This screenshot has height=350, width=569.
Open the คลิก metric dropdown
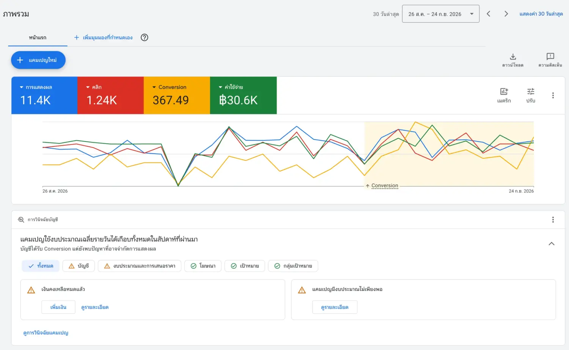94,87
